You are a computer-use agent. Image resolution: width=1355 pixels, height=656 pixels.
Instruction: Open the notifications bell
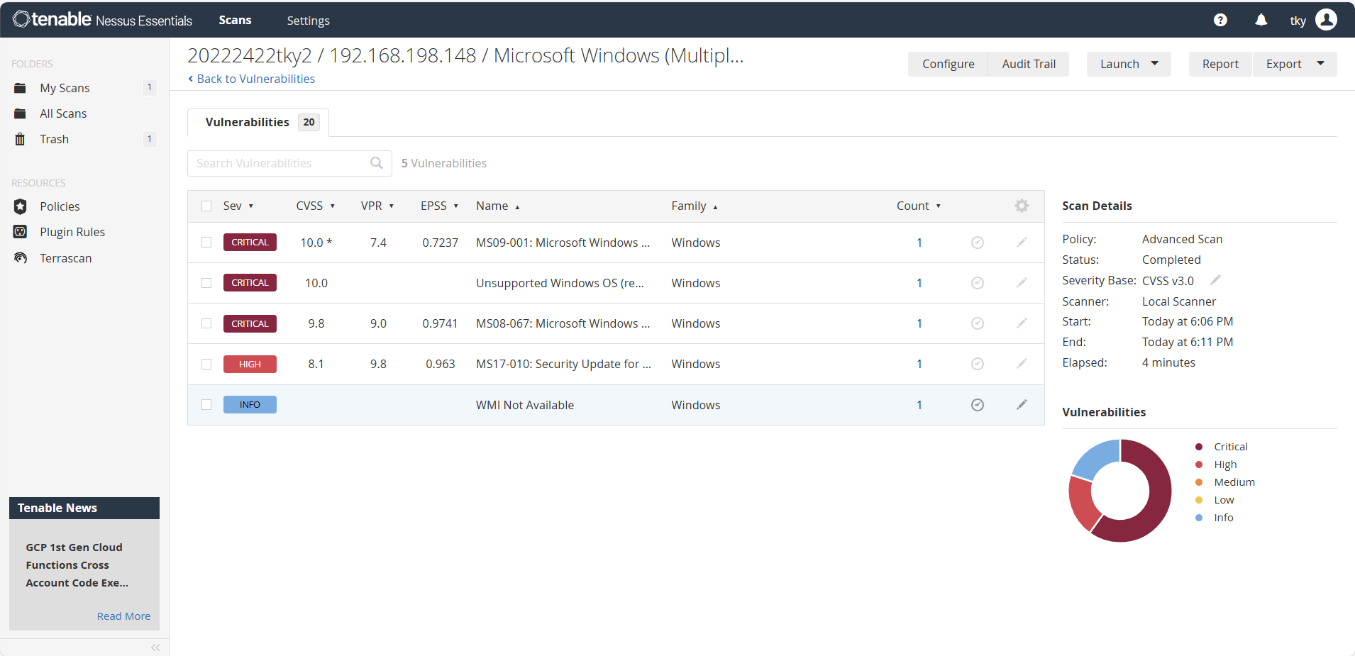1261,20
